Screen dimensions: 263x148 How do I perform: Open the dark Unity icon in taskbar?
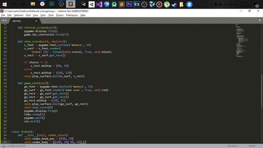(84, 5)
